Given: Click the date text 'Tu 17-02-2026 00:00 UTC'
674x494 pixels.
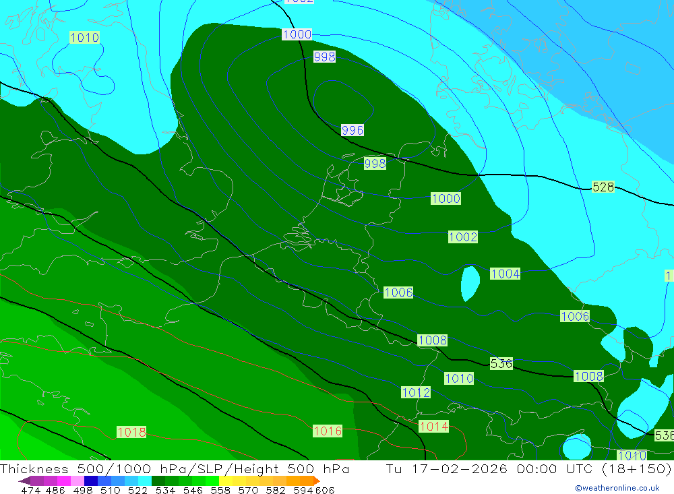Looking at the screenshot, I should tap(489, 468).
